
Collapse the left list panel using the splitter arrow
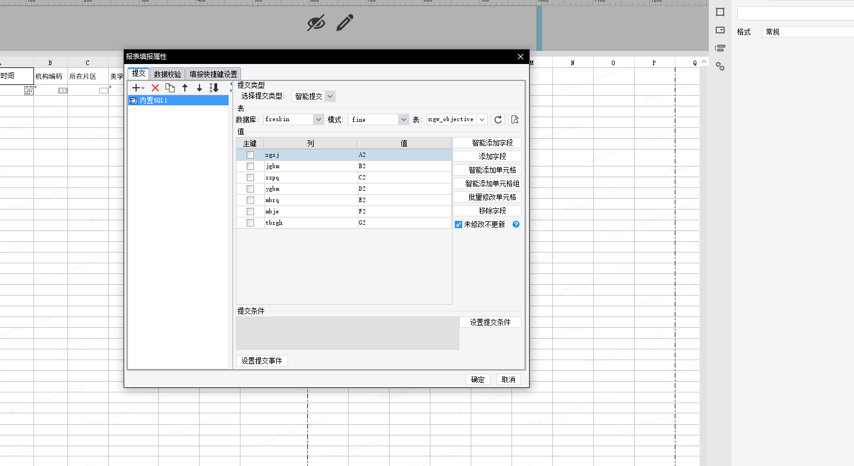pos(231,84)
